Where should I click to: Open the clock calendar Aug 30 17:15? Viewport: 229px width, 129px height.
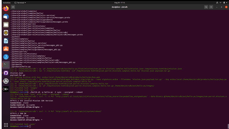(x=119, y=3)
